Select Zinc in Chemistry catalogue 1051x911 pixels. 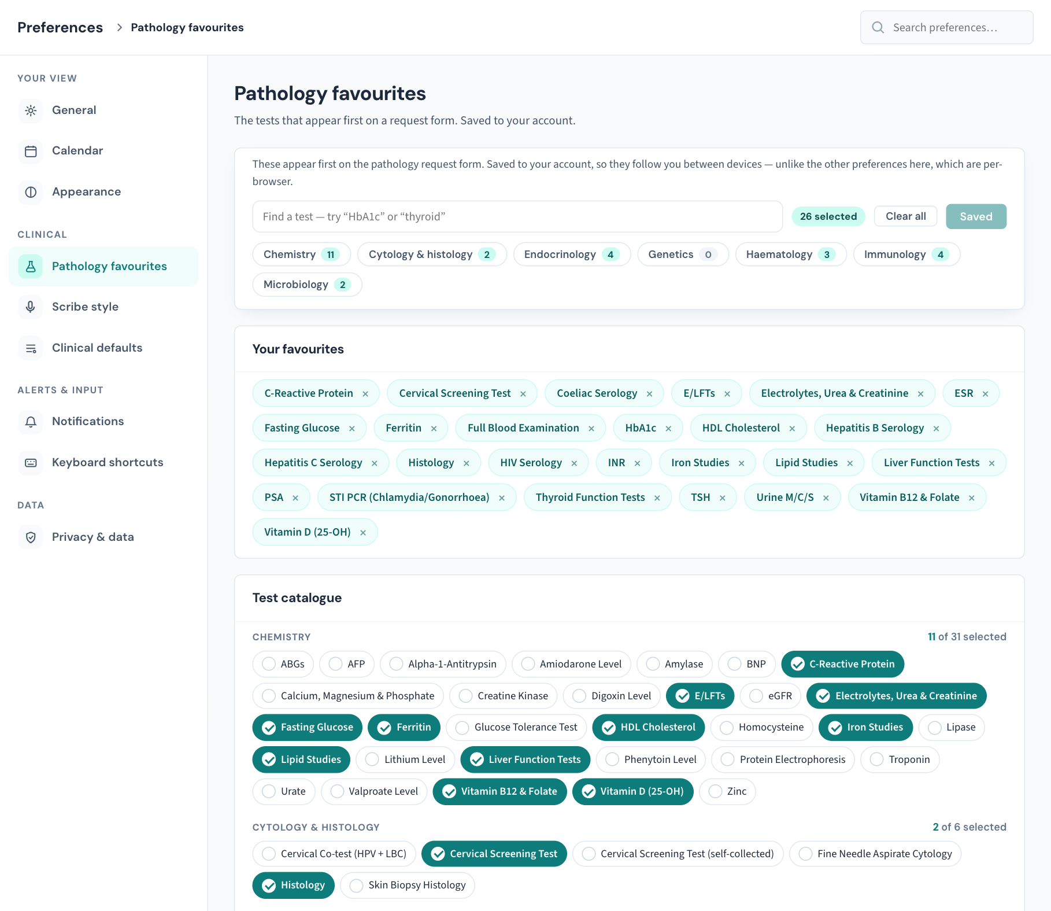[727, 791]
